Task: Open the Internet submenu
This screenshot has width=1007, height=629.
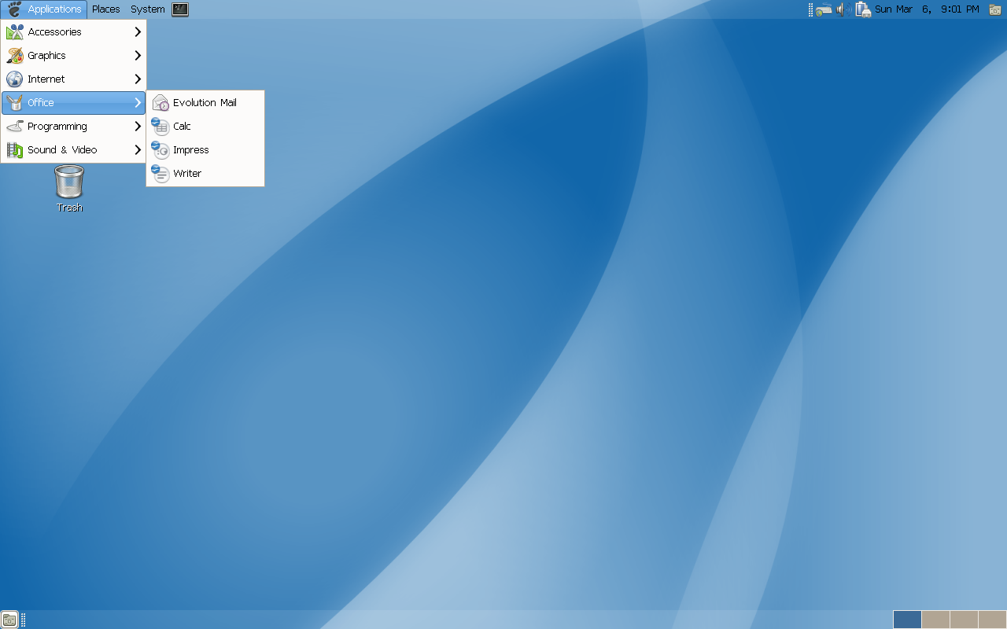Action: click(x=73, y=79)
